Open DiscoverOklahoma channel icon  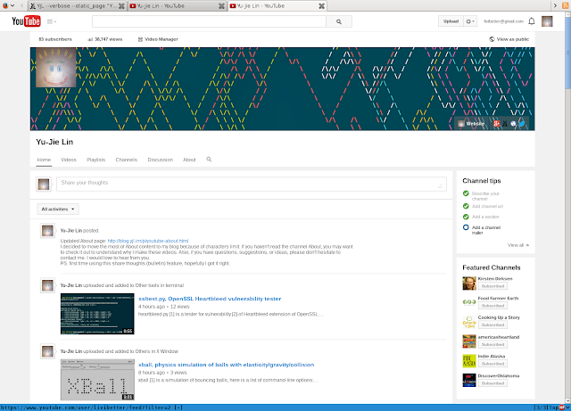click(x=469, y=380)
